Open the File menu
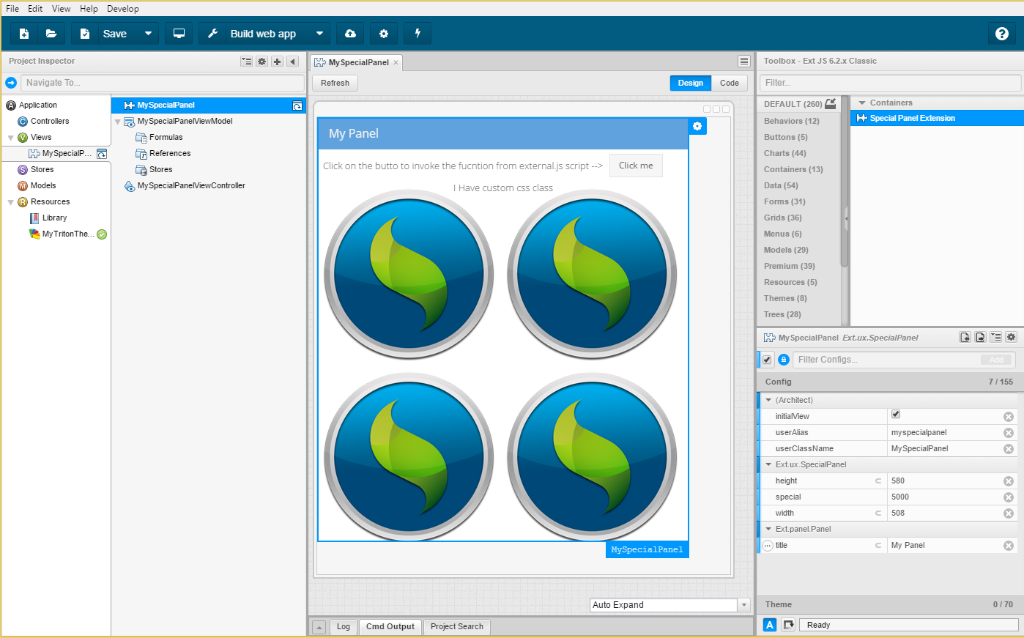 12,9
